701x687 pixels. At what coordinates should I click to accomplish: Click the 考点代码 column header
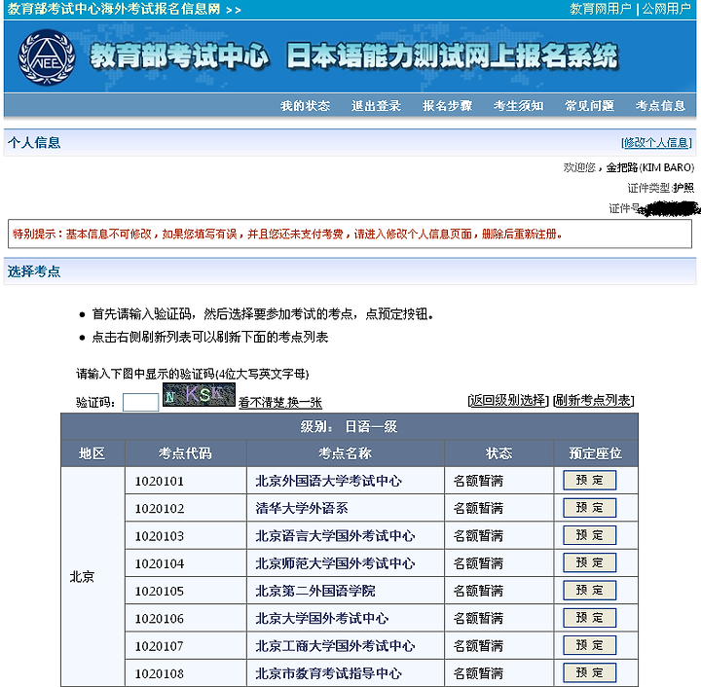coord(185,453)
